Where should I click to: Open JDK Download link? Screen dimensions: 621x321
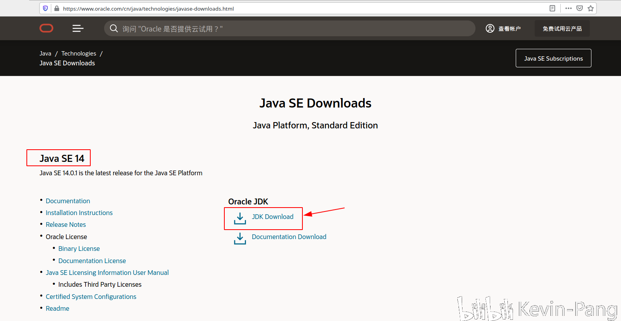(x=273, y=217)
